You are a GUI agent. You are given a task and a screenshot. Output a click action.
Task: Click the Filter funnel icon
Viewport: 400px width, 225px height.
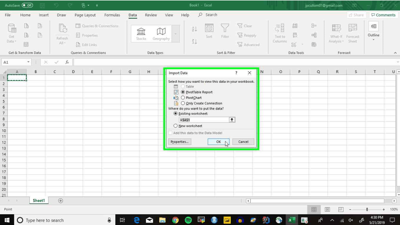[x=225, y=28]
